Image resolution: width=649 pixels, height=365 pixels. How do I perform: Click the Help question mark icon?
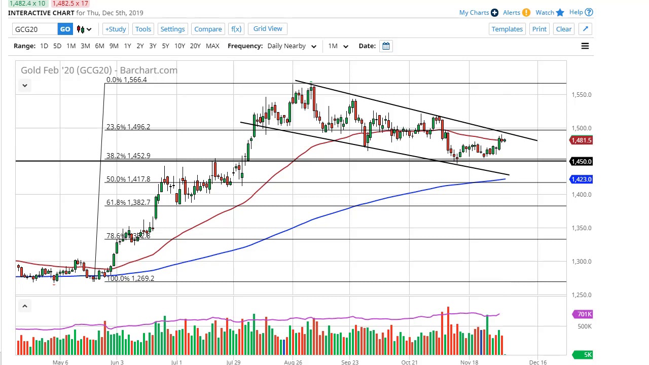coord(589,12)
